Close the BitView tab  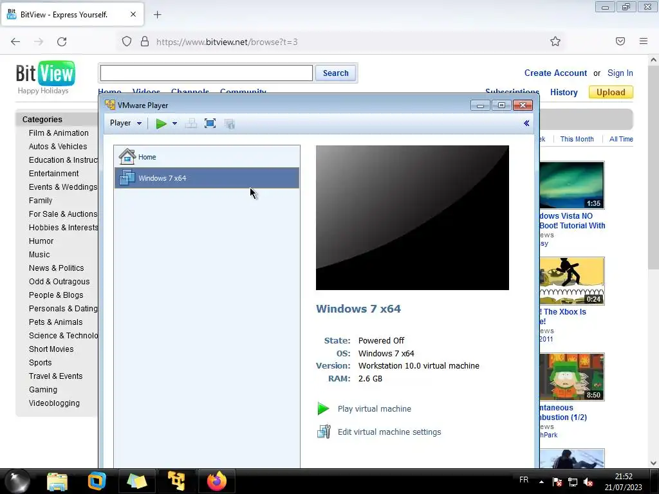[x=133, y=14]
